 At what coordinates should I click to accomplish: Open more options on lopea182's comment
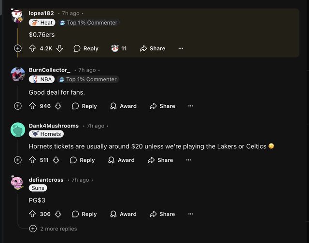pos(181,48)
